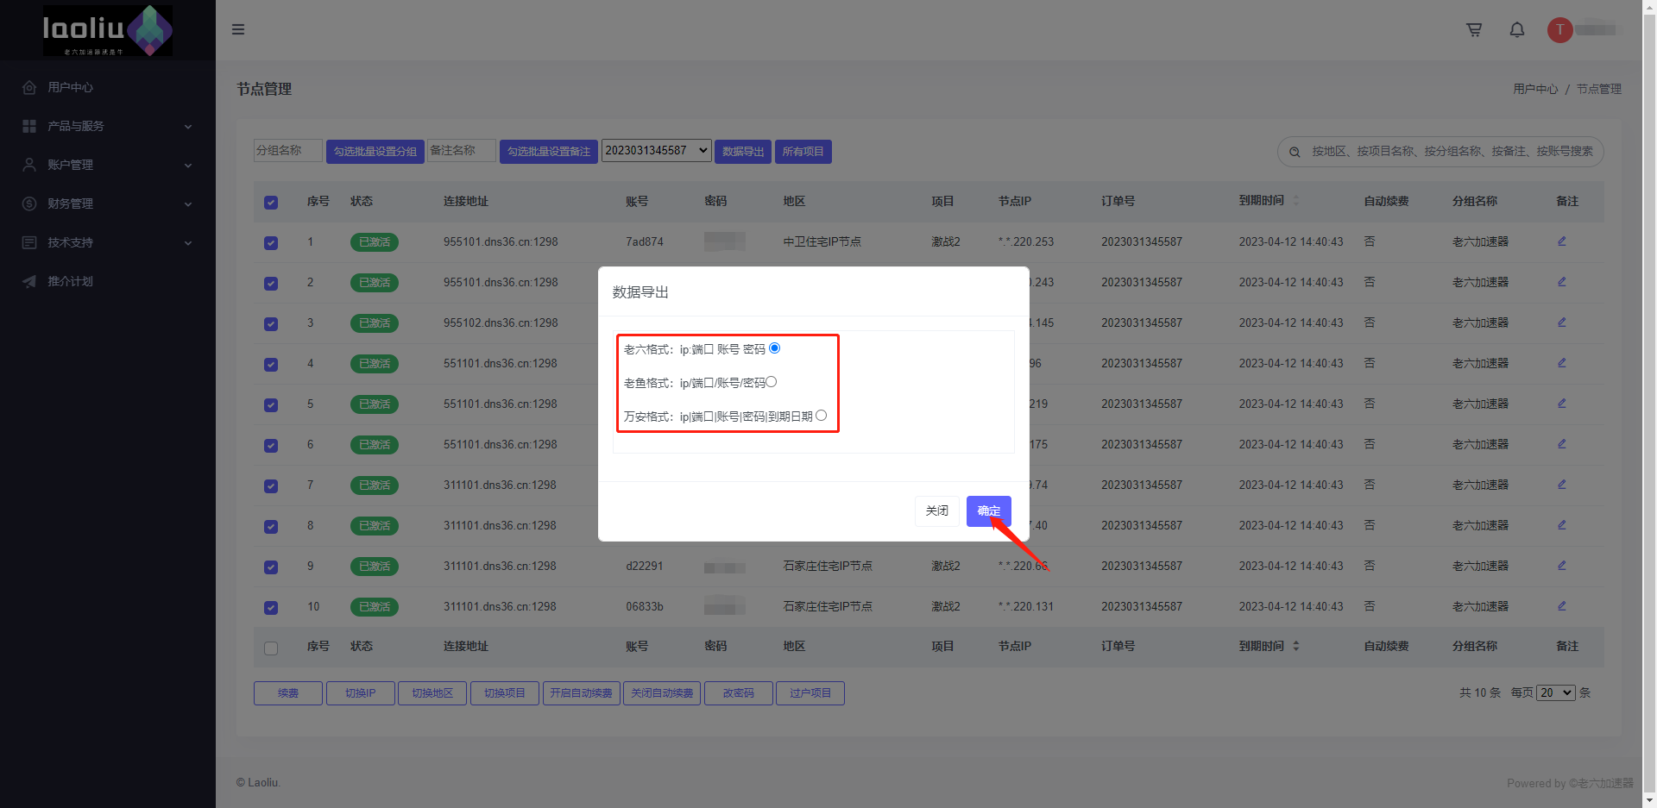Confirm export with the 确定 button
The height and width of the screenshot is (808, 1657).
tap(988, 510)
